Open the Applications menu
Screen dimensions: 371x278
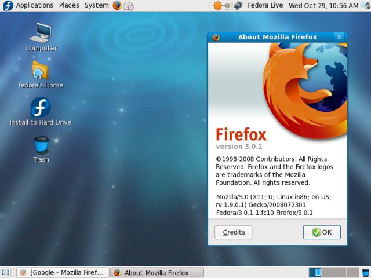(35, 5)
